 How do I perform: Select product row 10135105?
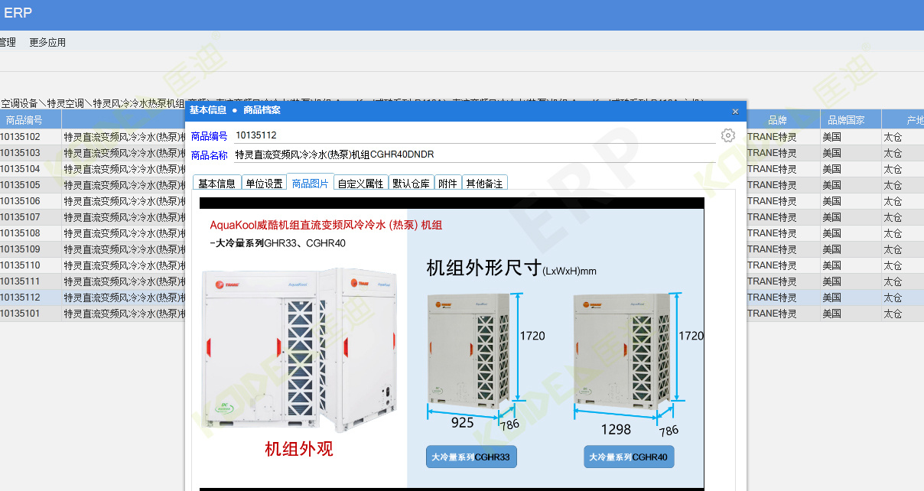(x=92, y=185)
